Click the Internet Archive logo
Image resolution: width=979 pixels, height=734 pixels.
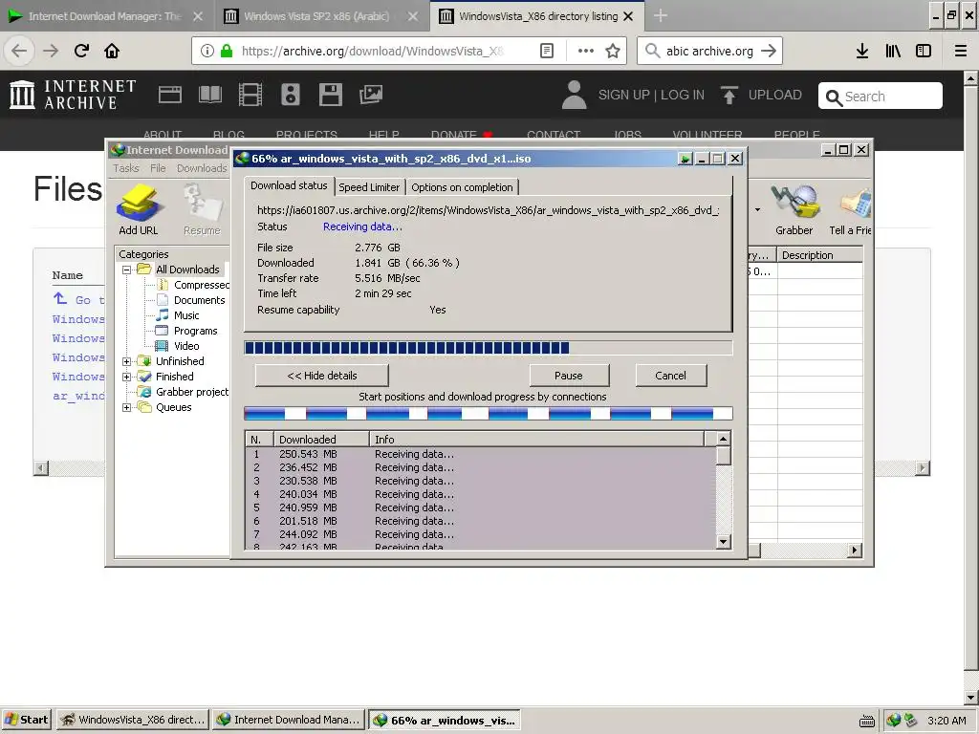(x=73, y=95)
